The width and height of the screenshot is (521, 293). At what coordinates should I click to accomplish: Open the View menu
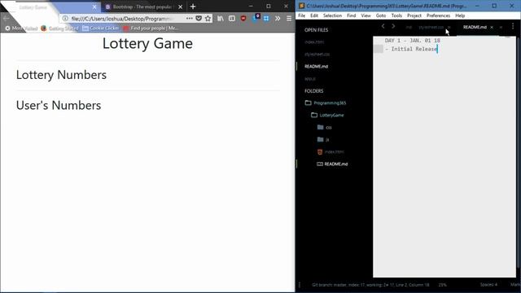click(366, 15)
